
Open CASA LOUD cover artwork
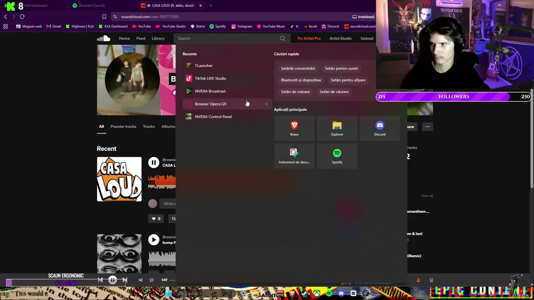119,179
